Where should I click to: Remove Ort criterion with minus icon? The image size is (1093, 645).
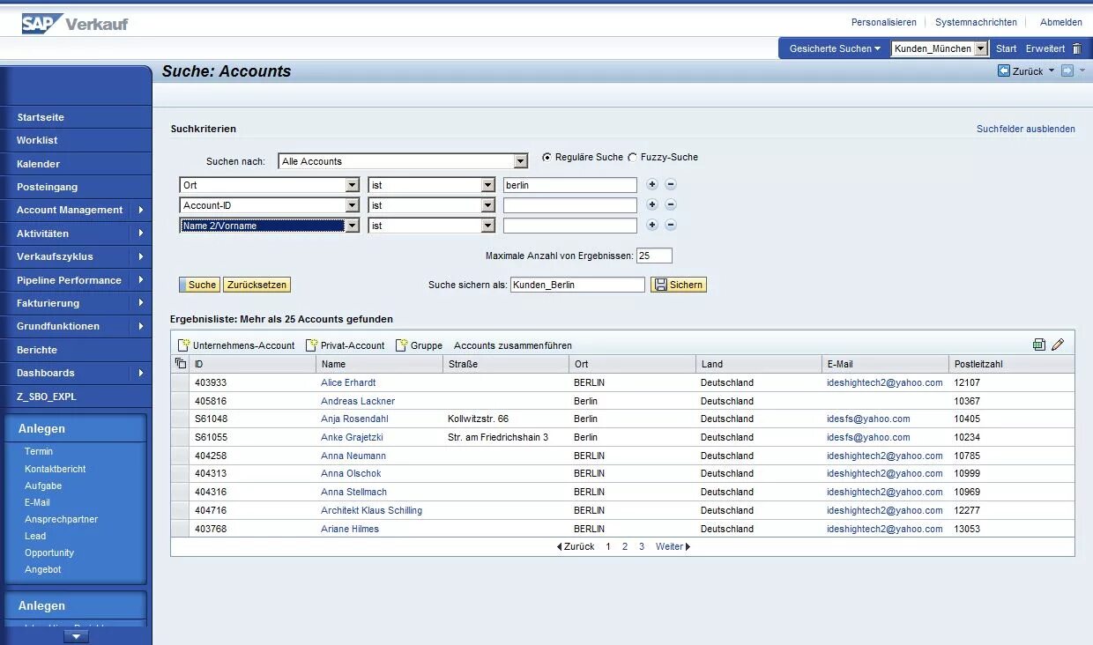point(670,185)
